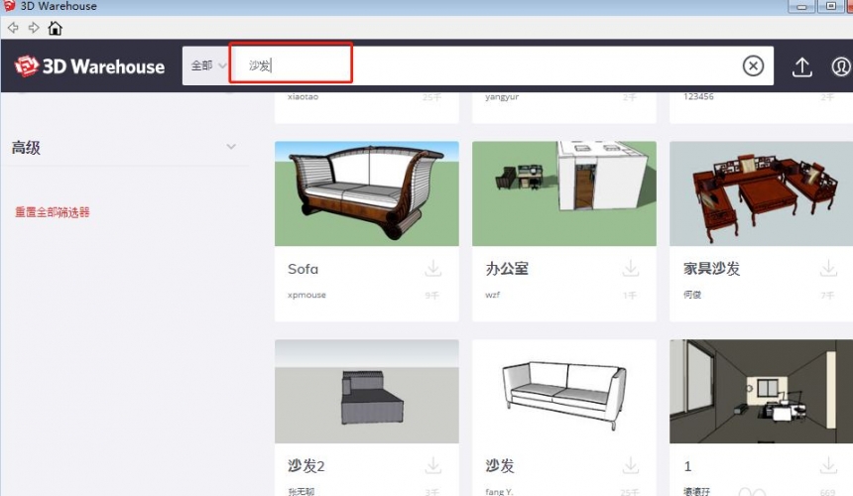
Task: Open author wzf profile
Action: pos(492,295)
